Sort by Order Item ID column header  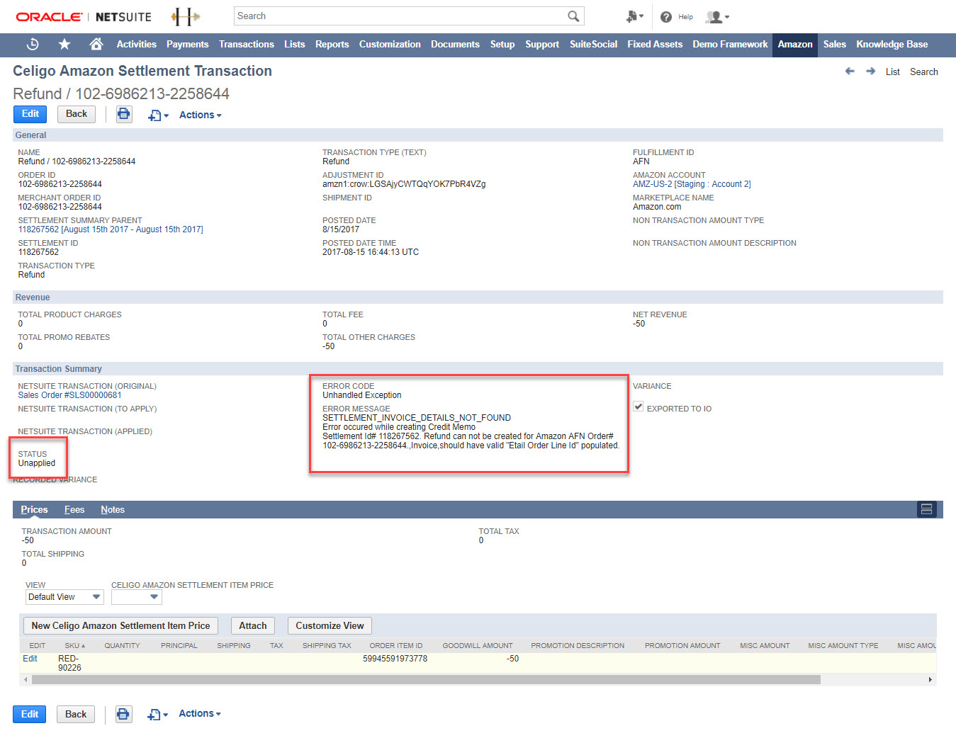pyautogui.click(x=395, y=645)
